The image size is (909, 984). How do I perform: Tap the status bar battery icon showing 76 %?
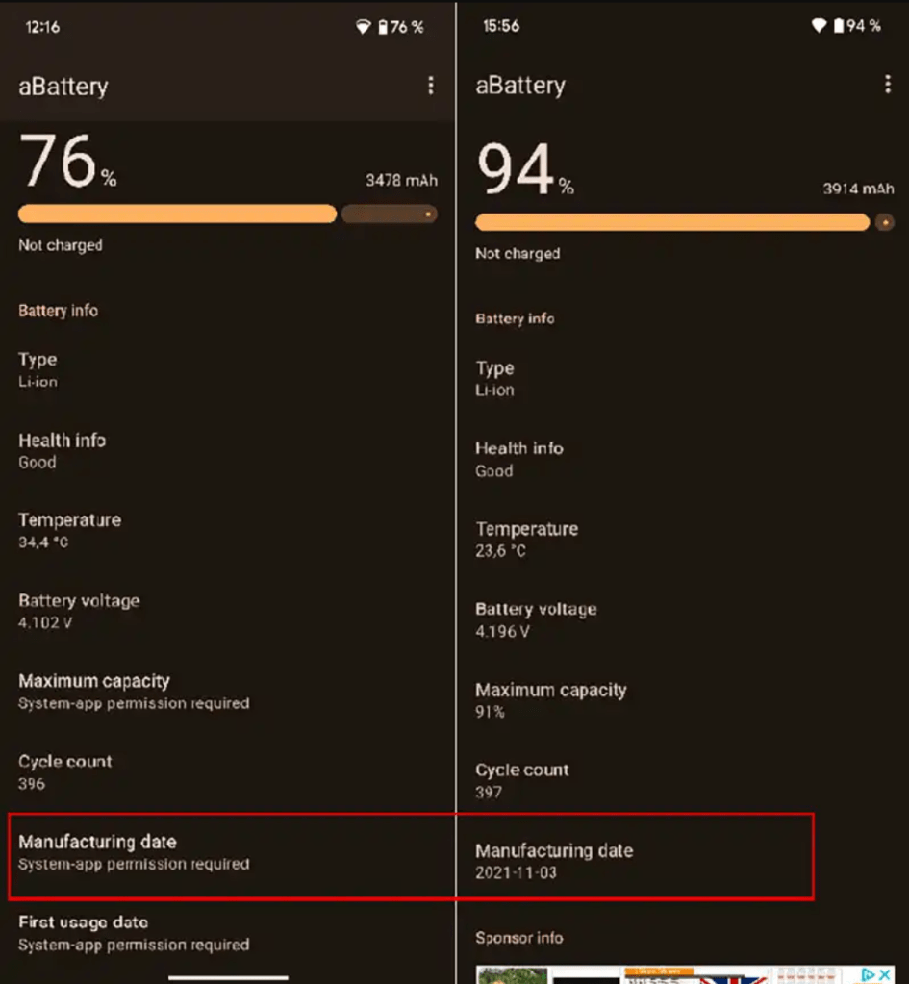(x=382, y=27)
